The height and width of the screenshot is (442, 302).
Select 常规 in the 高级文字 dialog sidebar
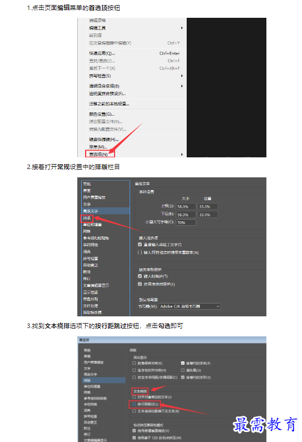tap(87, 184)
